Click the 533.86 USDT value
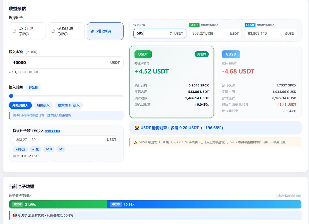 pos(199,92)
